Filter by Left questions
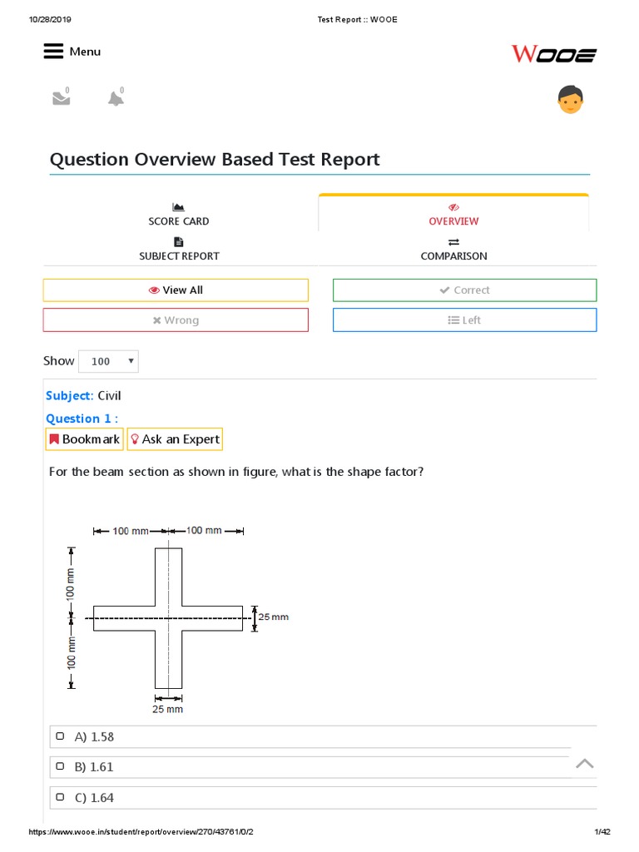 tap(464, 320)
